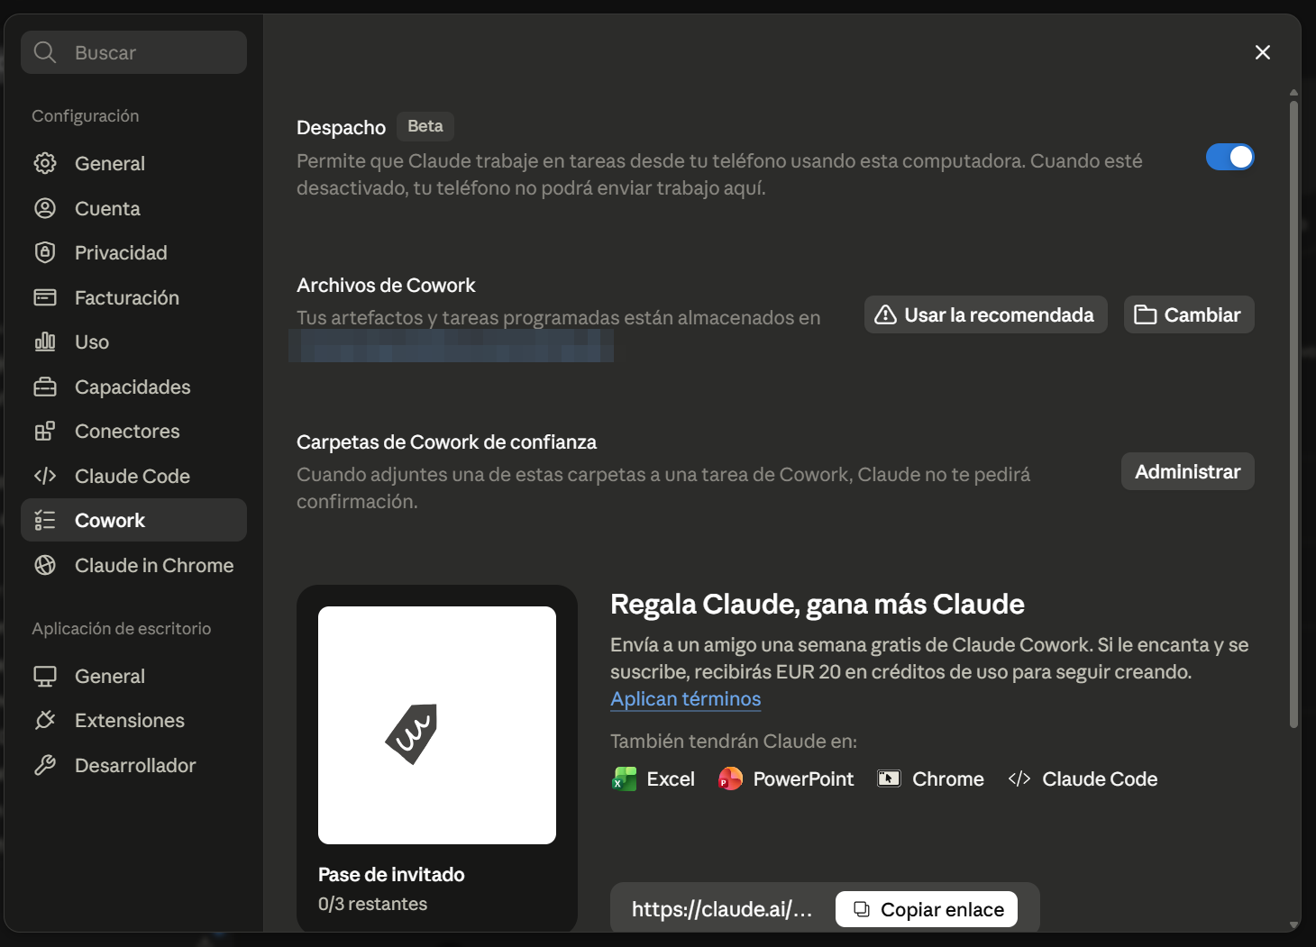Screen dimensions: 1316x947
Task: Click the scrollbar down arrow
Action: [x=1293, y=924]
